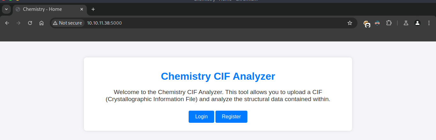Open the first extension icon beside the star
The height and width of the screenshot is (140, 436).
point(367,23)
